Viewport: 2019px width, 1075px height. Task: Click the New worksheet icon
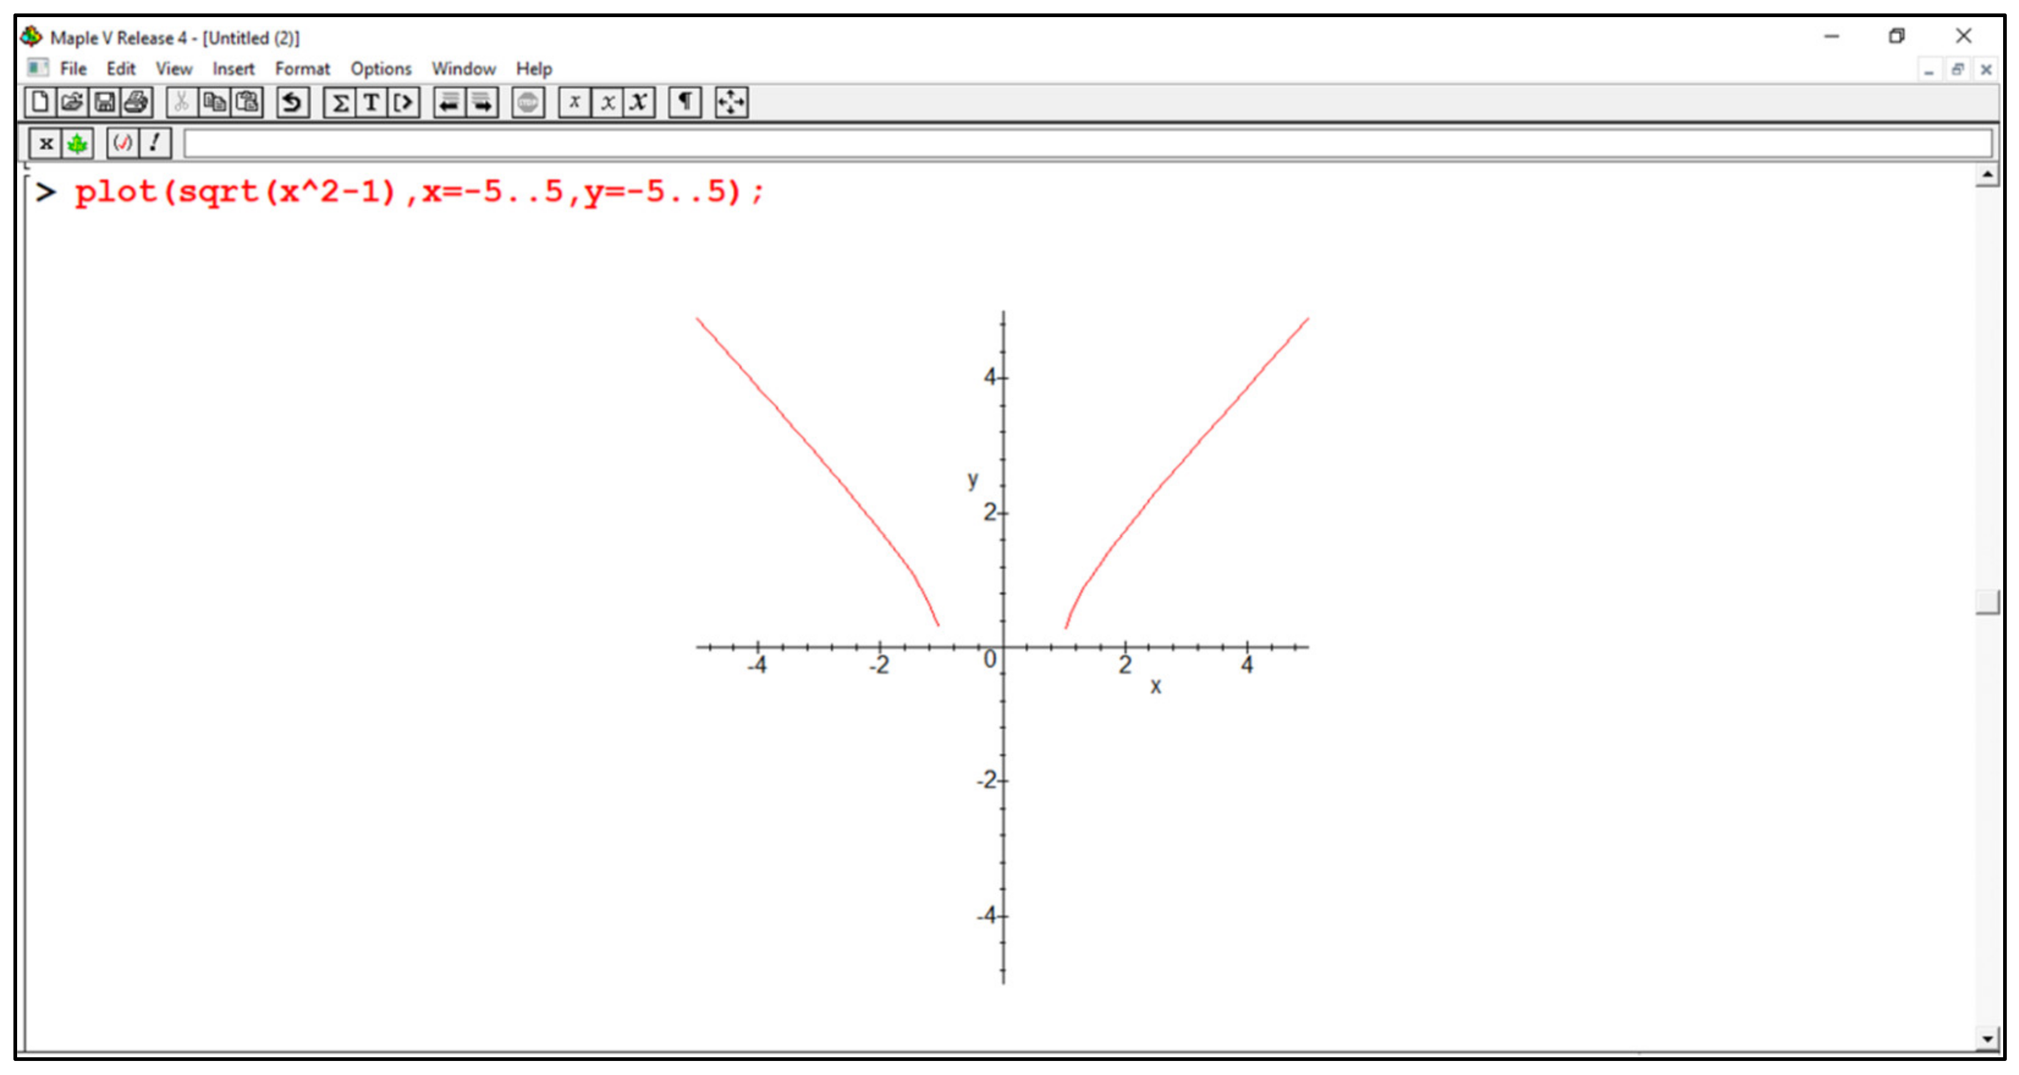coord(40,103)
